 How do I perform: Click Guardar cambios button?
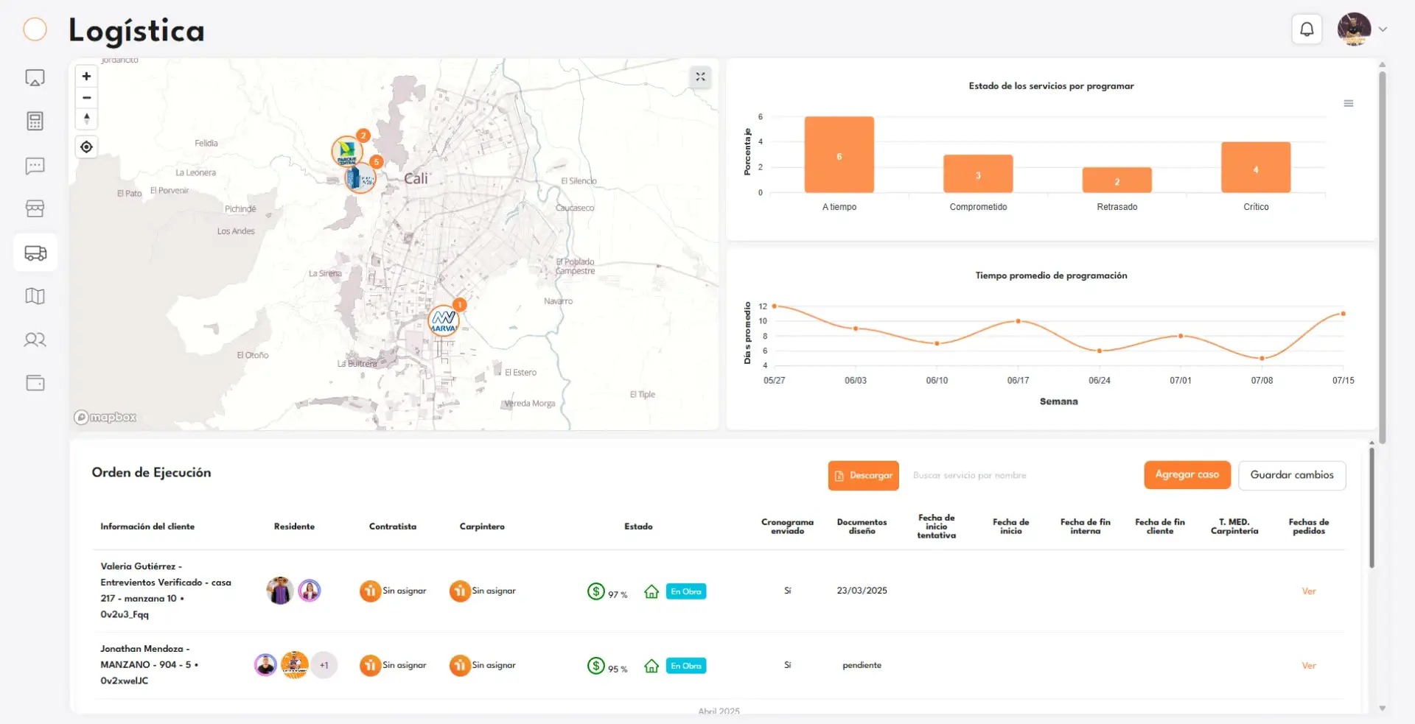coord(1292,475)
